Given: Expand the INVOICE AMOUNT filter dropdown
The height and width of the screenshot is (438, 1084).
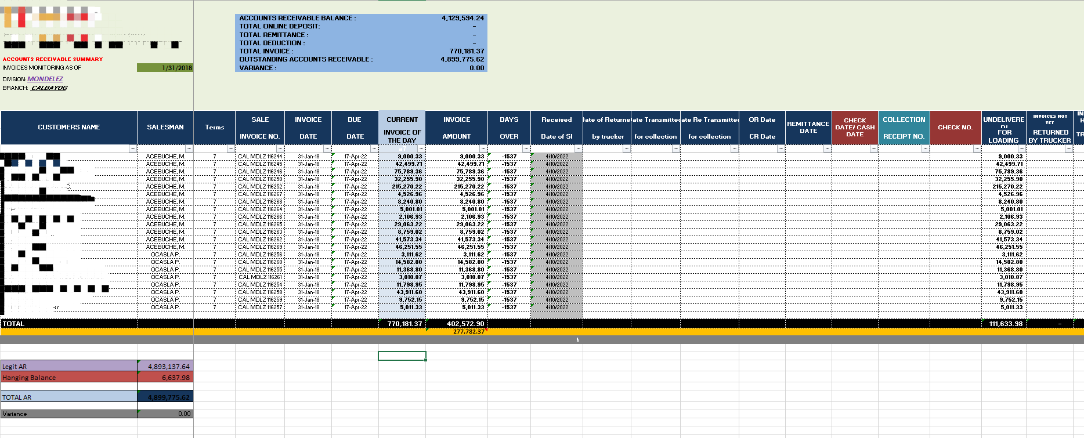Looking at the screenshot, I should coord(483,149).
